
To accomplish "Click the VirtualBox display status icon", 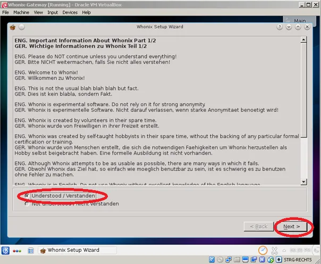I will 245,260.
